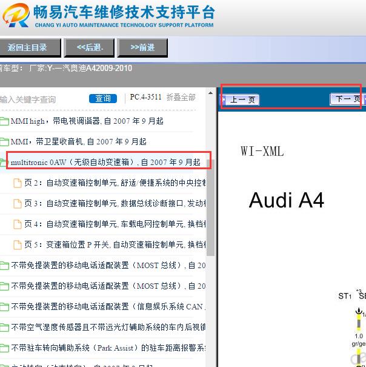Click the WI-XML text in document
This screenshot has height=367, width=366.
[x=262, y=151]
